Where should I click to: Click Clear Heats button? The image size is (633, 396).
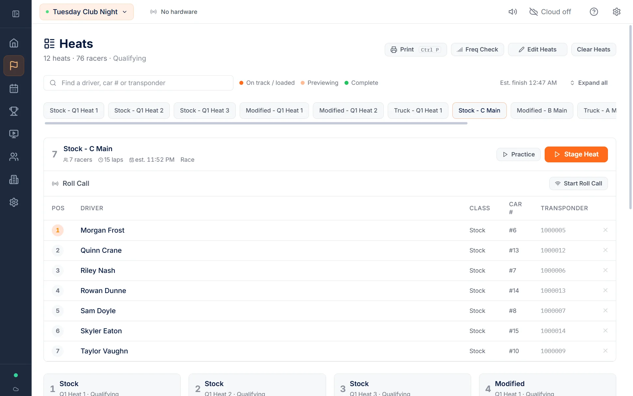593,49
